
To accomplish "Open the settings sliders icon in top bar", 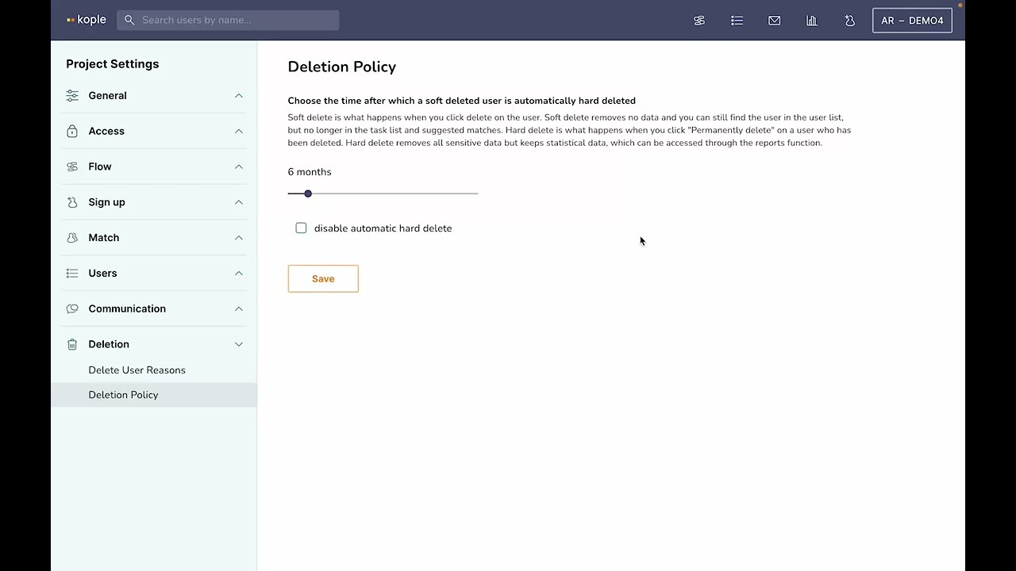I will [699, 21].
